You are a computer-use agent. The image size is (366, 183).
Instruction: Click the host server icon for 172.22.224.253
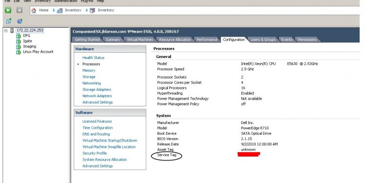point(12,30)
